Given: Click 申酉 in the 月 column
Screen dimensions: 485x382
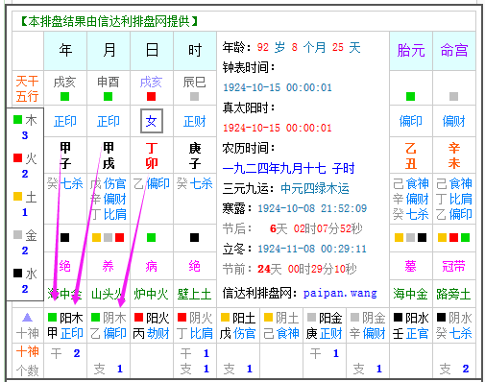Looking at the screenshot, I should [109, 83].
